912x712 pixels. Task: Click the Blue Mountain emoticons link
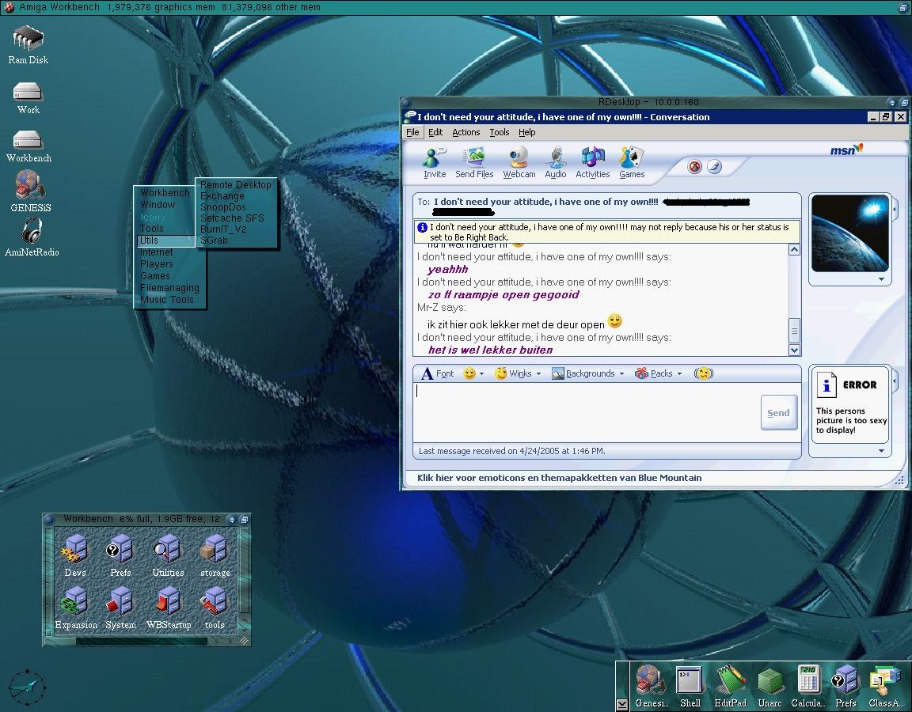[559, 478]
